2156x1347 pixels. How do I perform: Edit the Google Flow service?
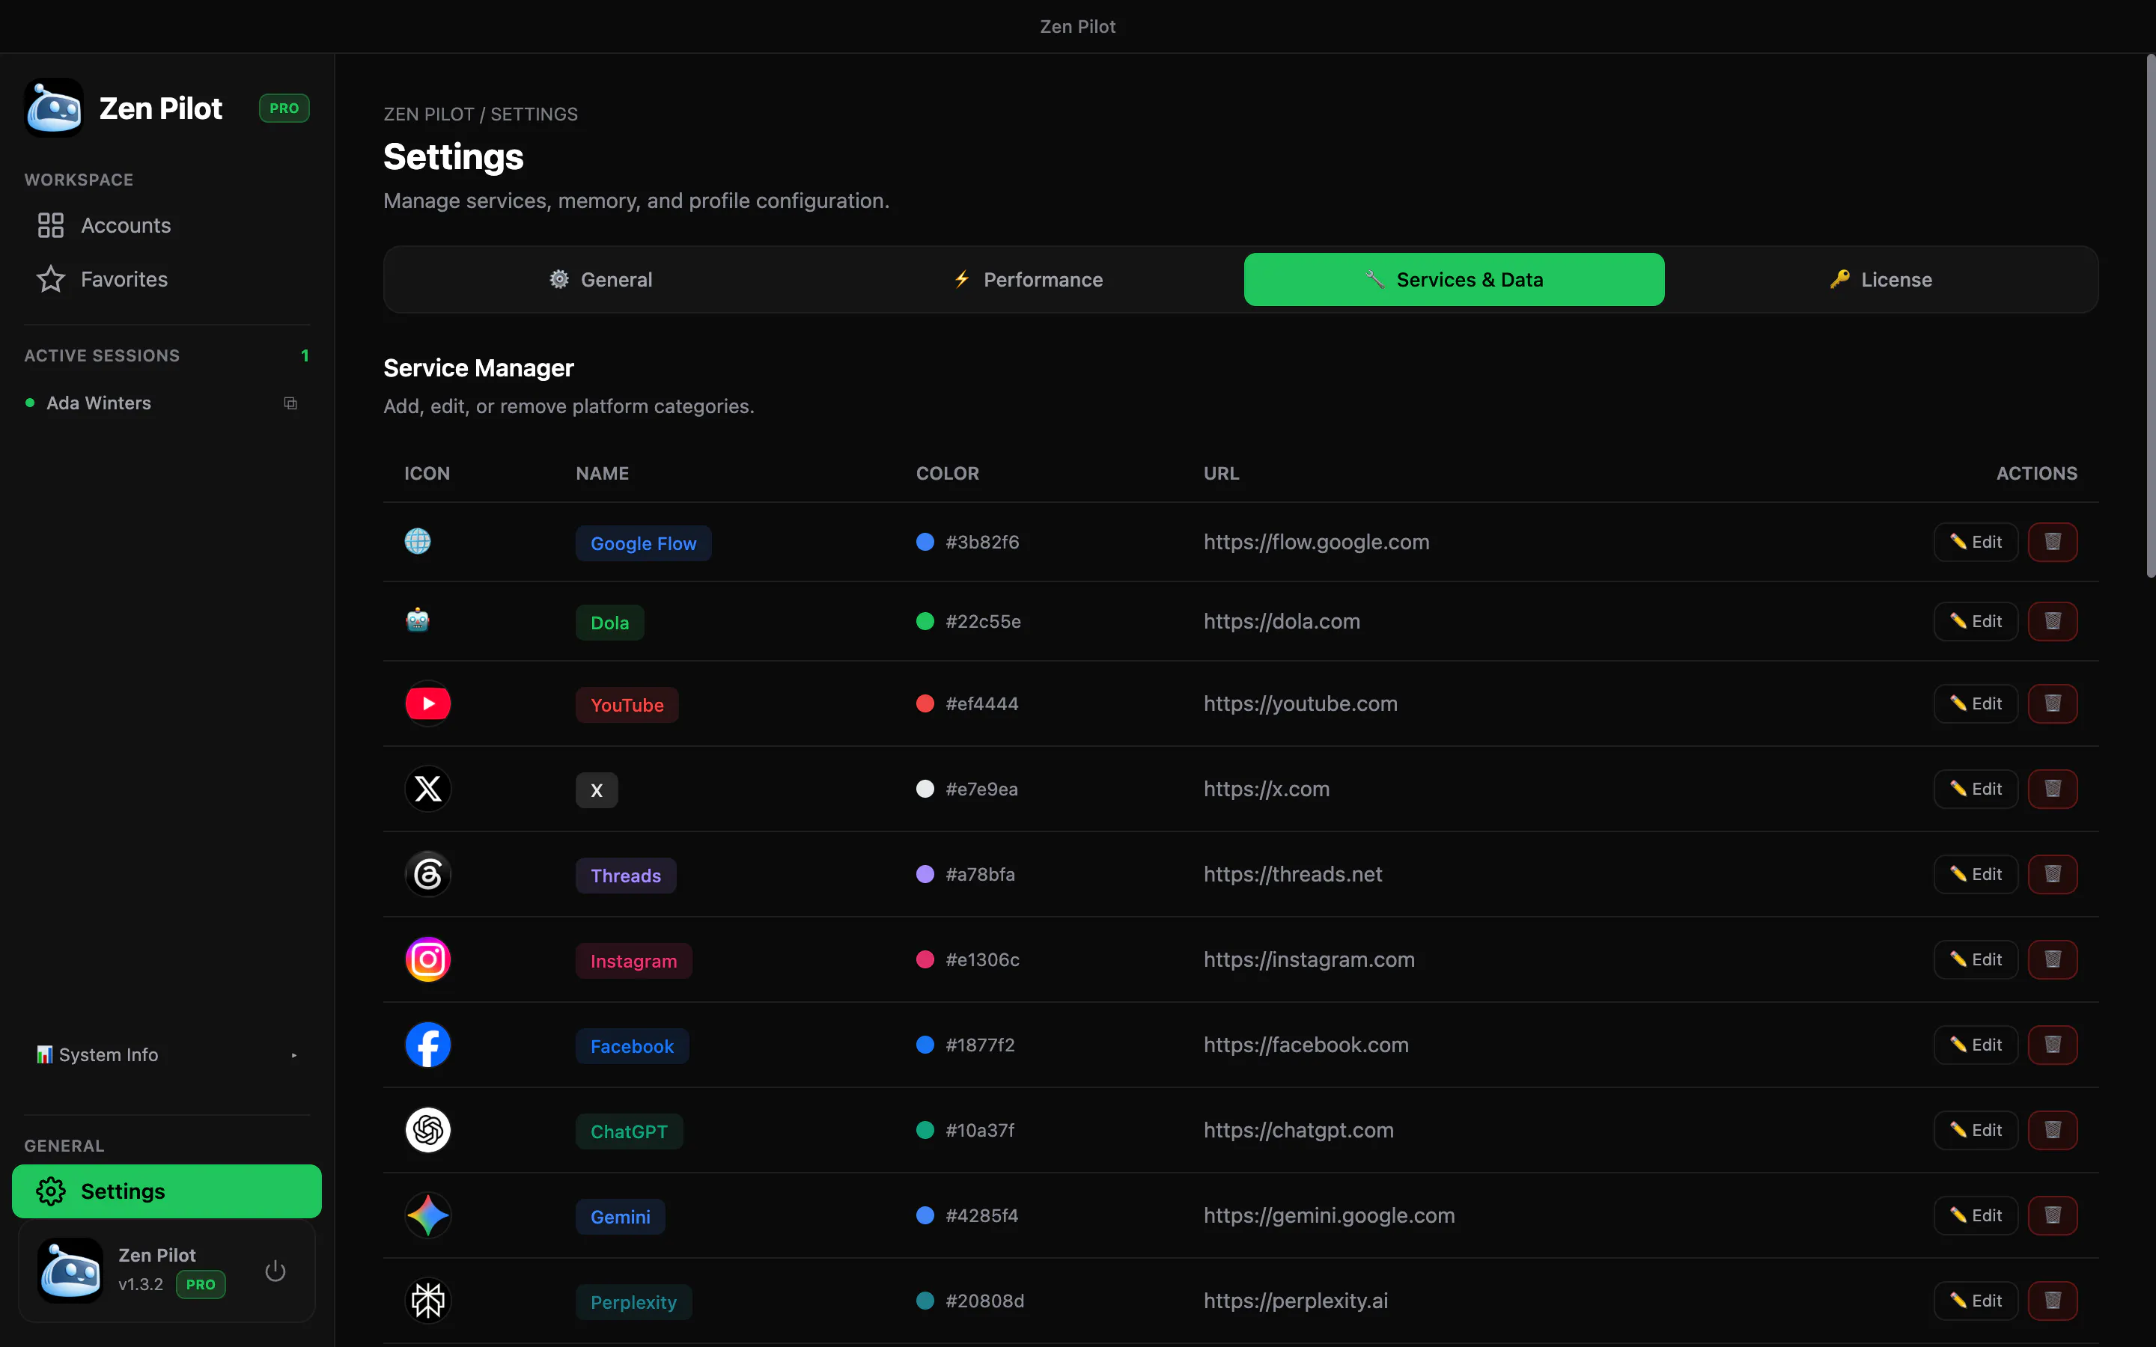point(1975,542)
